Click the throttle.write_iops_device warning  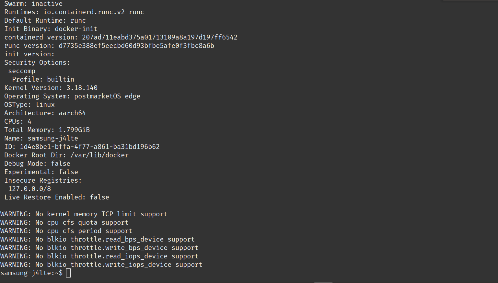(x=101, y=265)
